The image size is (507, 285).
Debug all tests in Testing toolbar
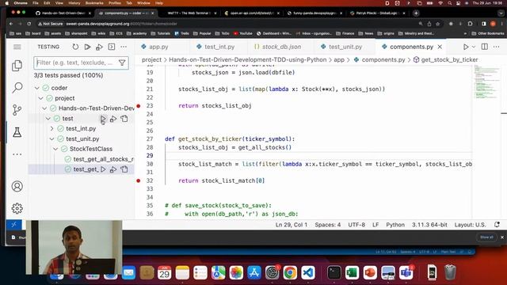click(x=99, y=47)
